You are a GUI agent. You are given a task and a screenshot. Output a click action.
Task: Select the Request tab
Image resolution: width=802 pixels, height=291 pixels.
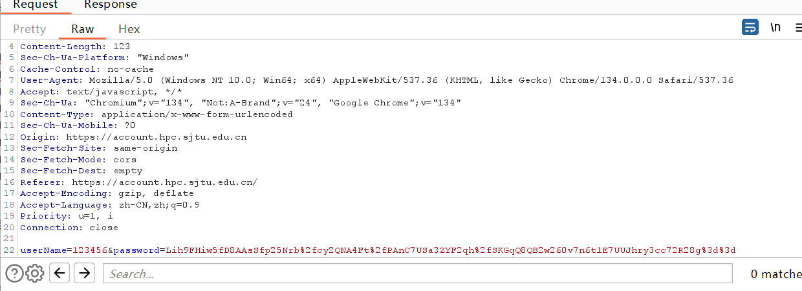[x=36, y=5]
